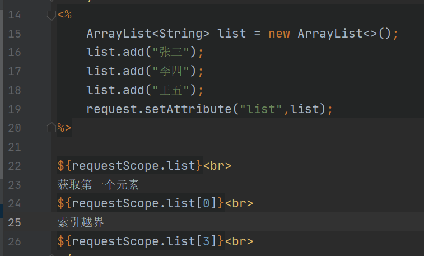
Task: Click the 'new' keyword on line 15
Action: pos(279,34)
